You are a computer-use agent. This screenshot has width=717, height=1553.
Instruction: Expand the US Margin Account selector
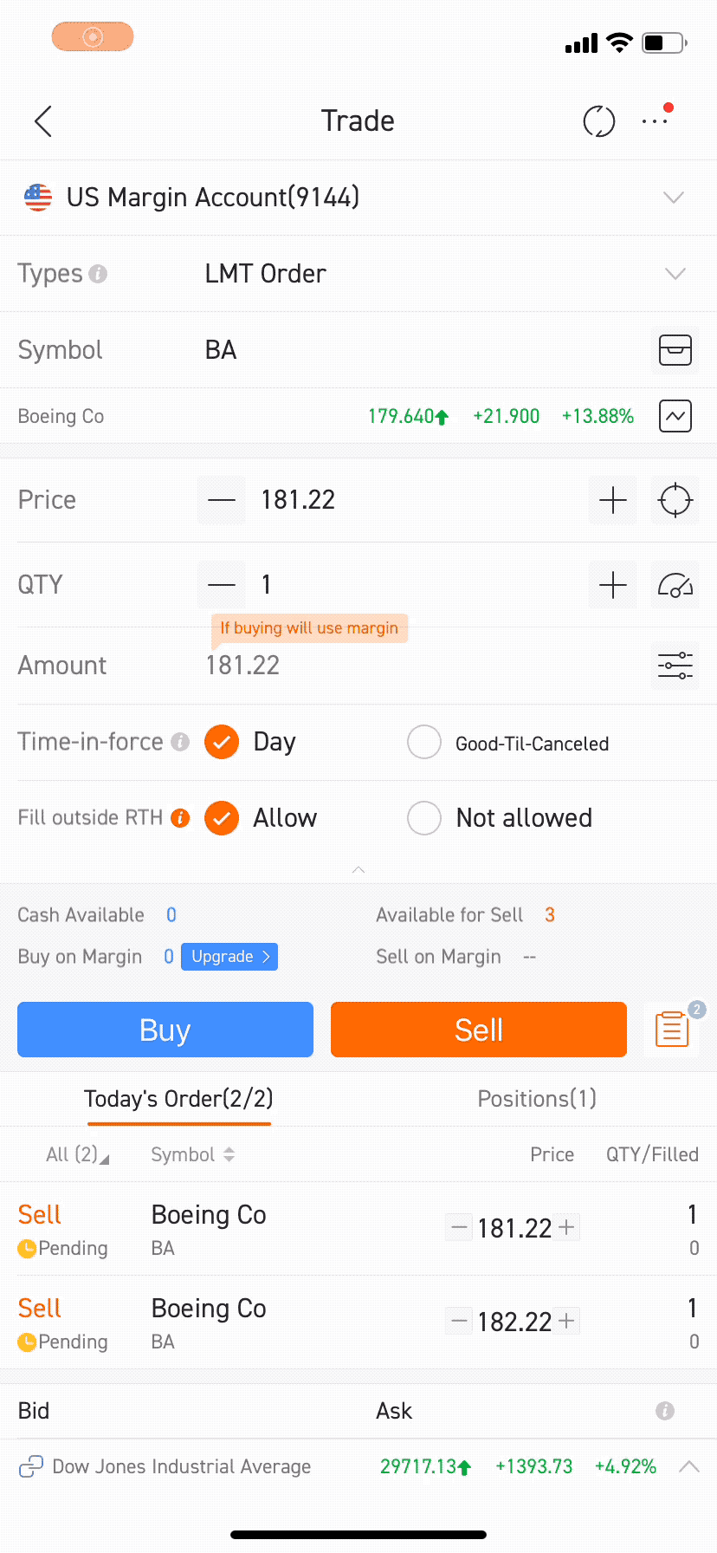358,198
